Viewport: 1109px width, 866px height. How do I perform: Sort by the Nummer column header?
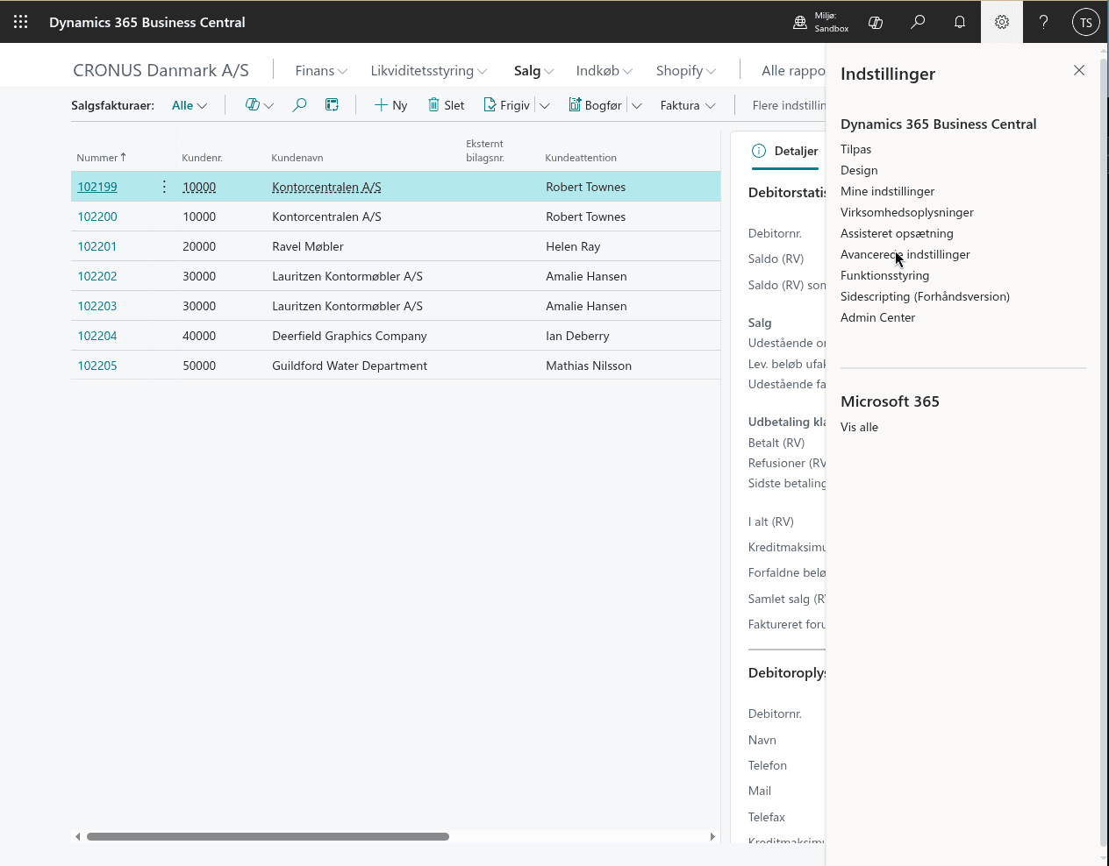pos(101,158)
